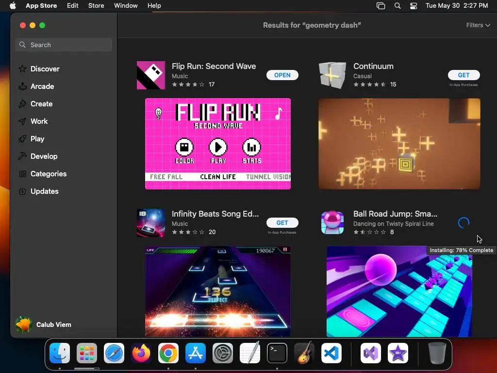497x373 pixels.
Task: Open Work category in sidebar
Action: (39, 121)
